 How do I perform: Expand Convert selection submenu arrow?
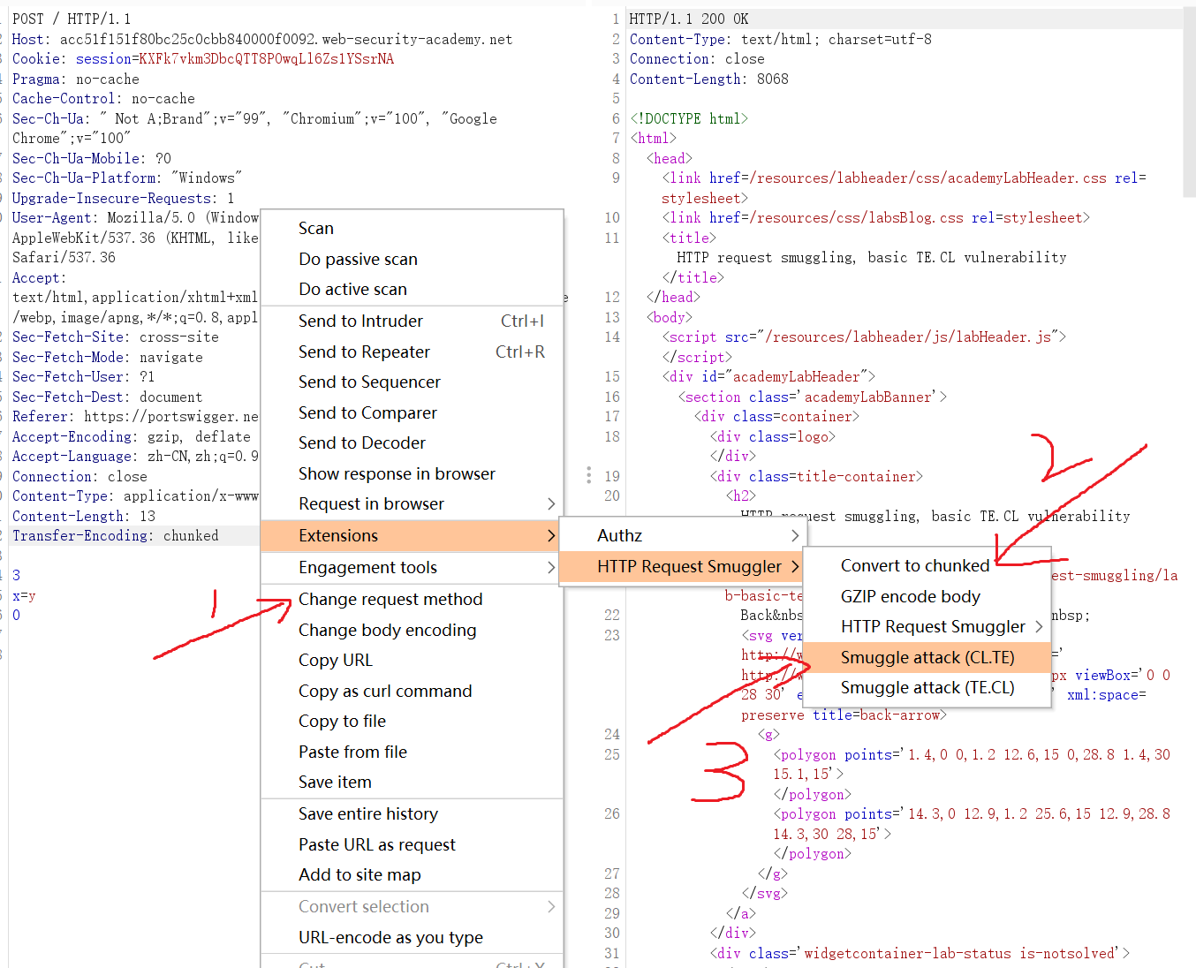pos(551,906)
